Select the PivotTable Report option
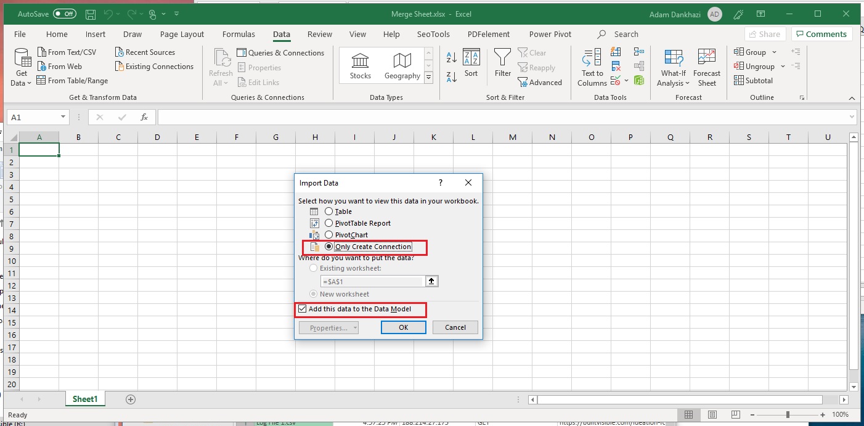This screenshot has height=426, width=864. [x=329, y=223]
